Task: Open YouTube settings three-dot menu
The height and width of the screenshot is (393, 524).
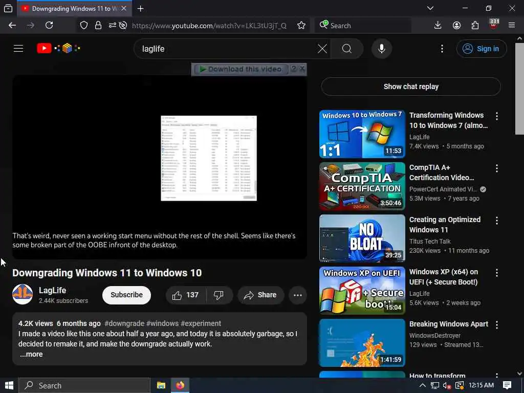Action: click(442, 49)
